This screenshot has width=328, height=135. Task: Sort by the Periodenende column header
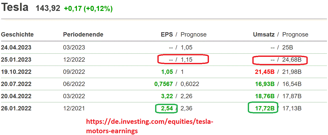(83, 35)
